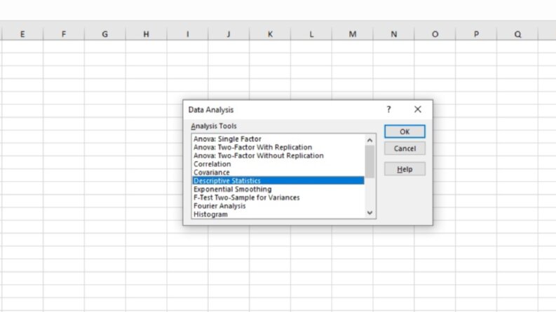Select column K header
The height and width of the screenshot is (312, 556).
(270, 34)
